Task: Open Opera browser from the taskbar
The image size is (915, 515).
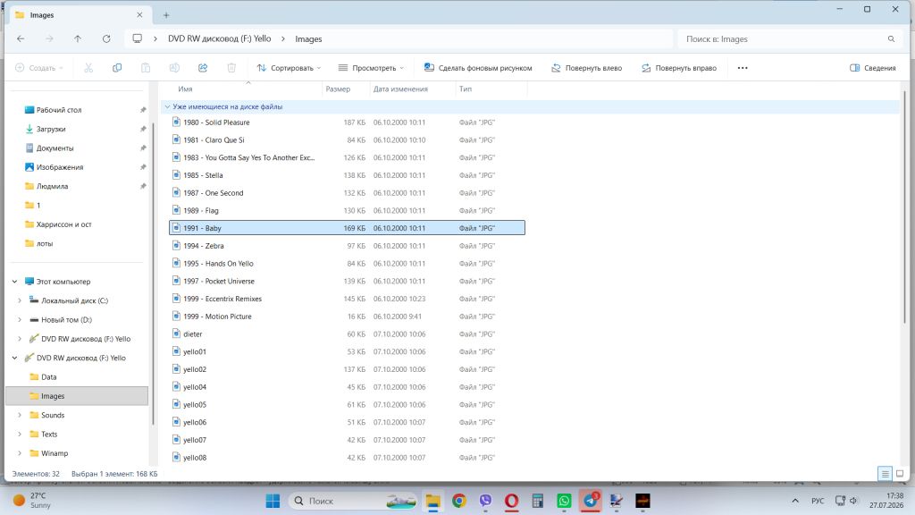Action: 512,501
